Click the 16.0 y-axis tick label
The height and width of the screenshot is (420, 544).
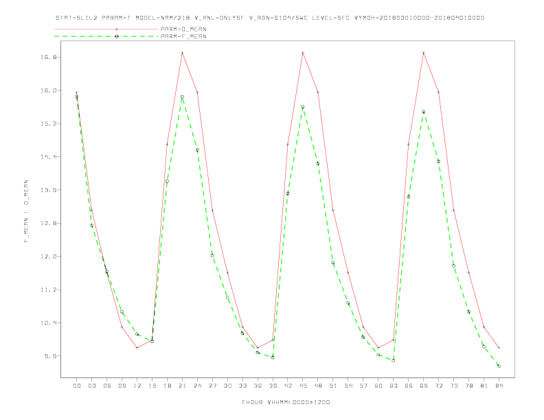(48, 91)
